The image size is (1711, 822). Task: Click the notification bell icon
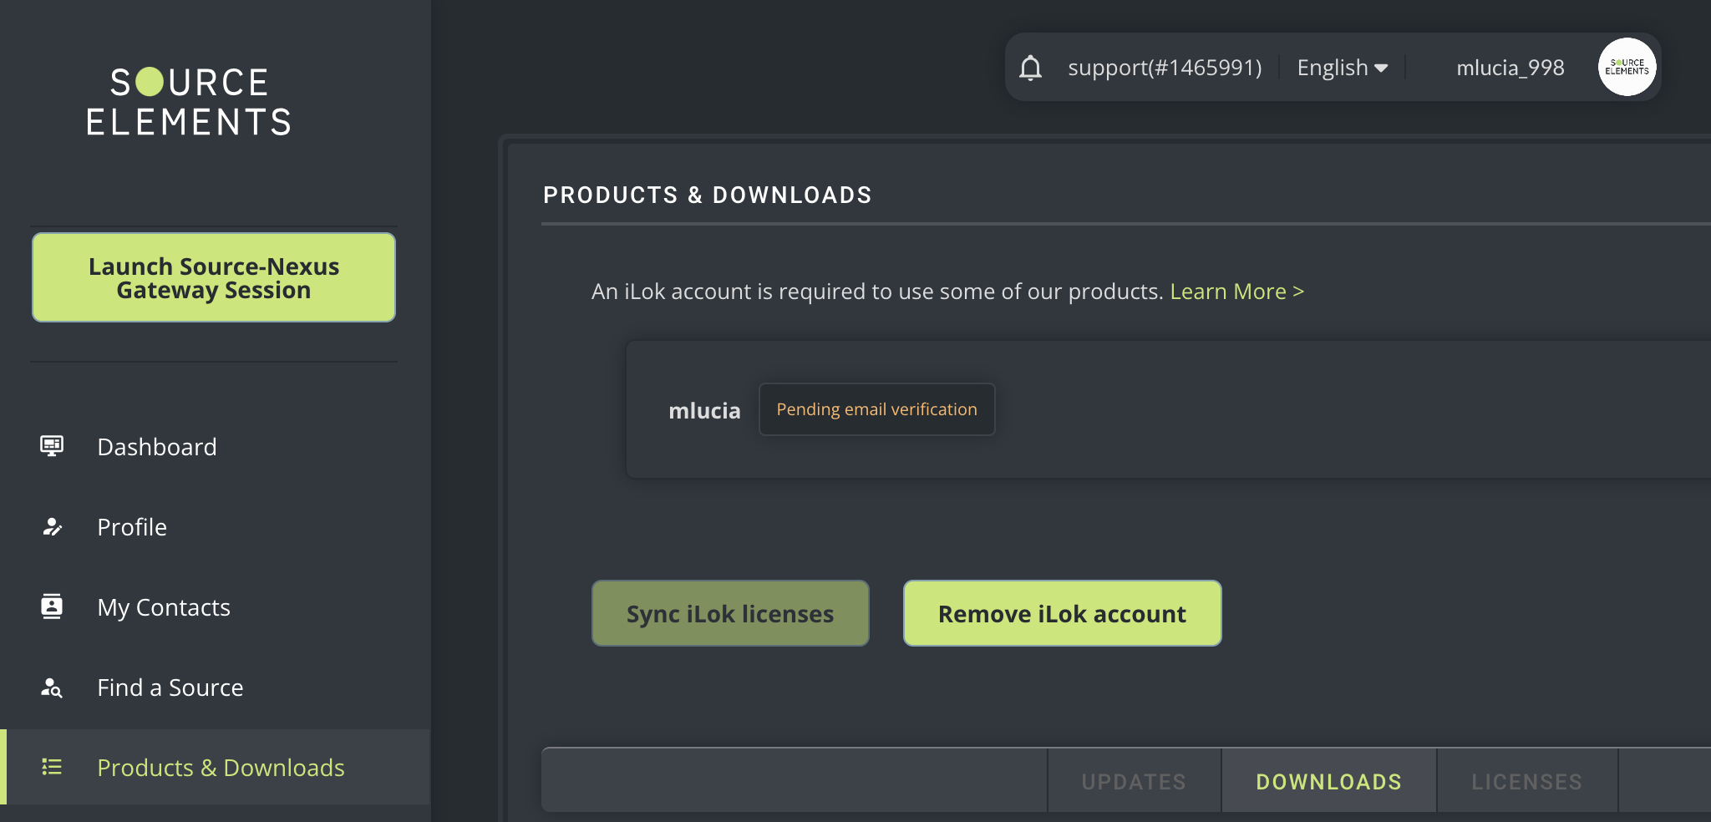pos(1030,68)
